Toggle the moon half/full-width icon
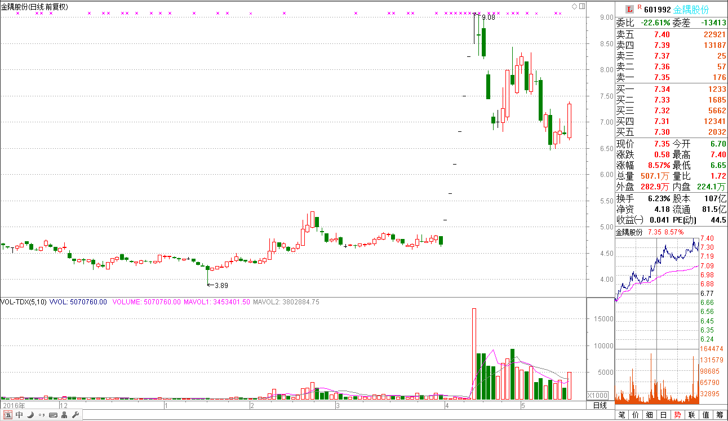728x421 pixels. click(30, 415)
